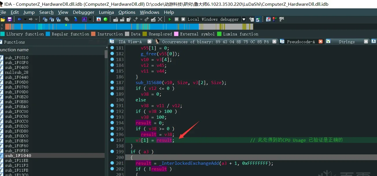This screenshot has height=176, width=377.
Task: Click the breakpoint list icon
Action: pos(268,19)
